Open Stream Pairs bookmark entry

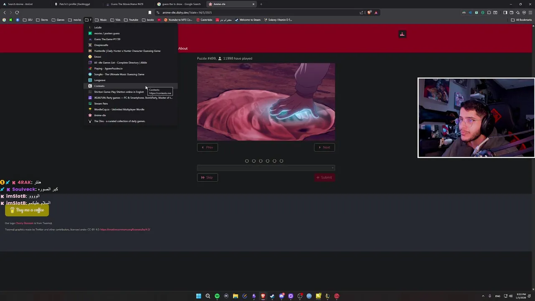click(130, 104)
